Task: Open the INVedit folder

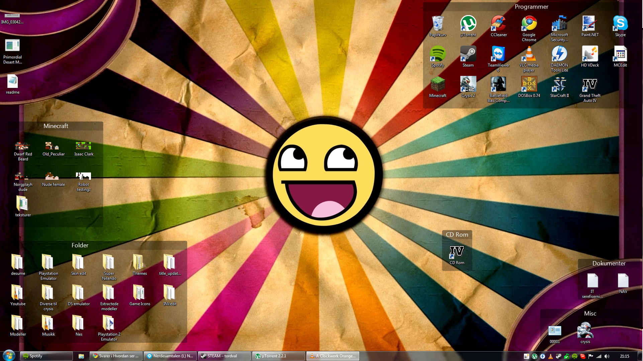Action: coord(170,295)
